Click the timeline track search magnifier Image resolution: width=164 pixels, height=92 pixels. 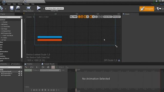click(60, 70)
